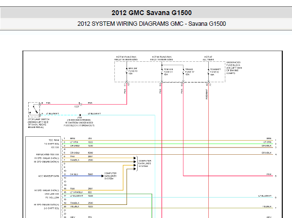
Task: Click the TCM BATT FUSE 32 label
Action: point(216,72)
